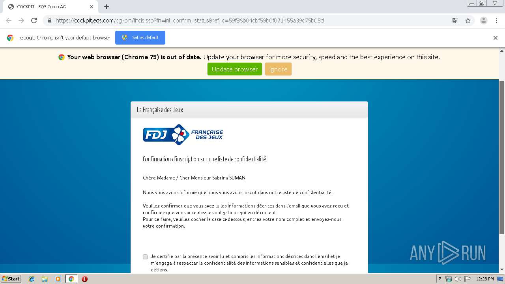Show hidden tray icons arrow
This screenshot has height=284, width=505.
[x=440, y=279]
